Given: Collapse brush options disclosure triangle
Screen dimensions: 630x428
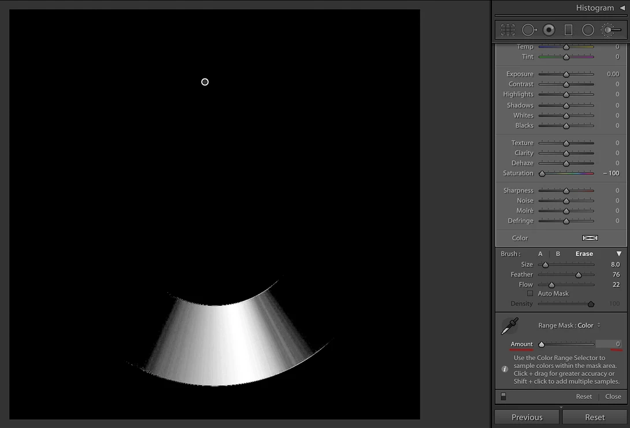Looking at the screenshot, I should pyautogui.click(x=619, y=254).
